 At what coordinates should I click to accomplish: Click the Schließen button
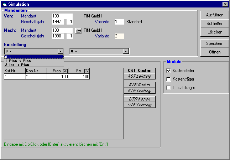(x=215, y=24)
